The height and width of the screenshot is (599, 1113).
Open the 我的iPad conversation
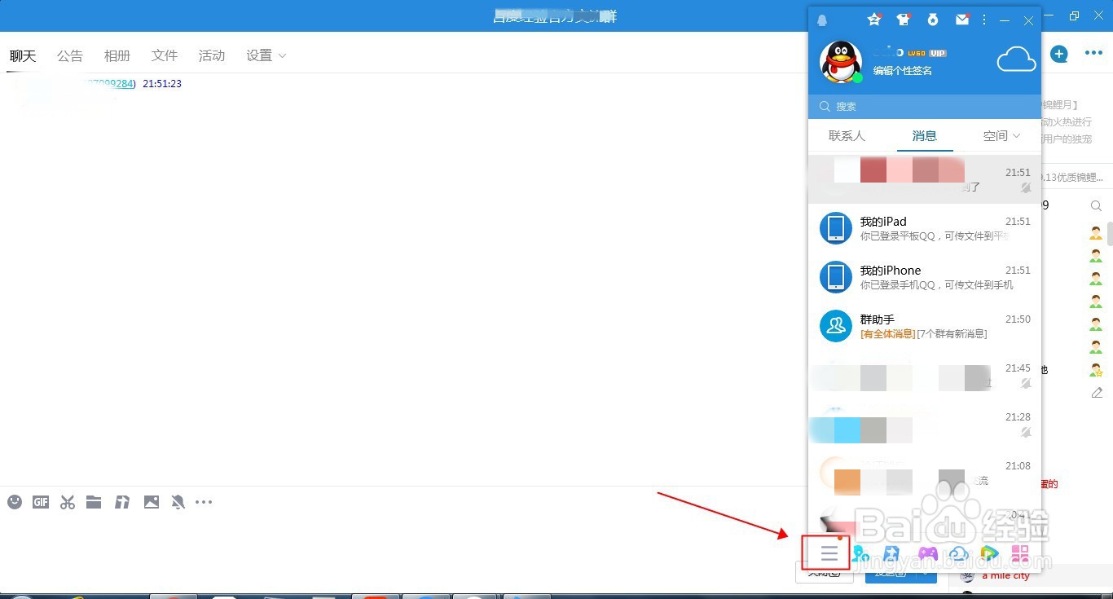click(x=925, y=228)
